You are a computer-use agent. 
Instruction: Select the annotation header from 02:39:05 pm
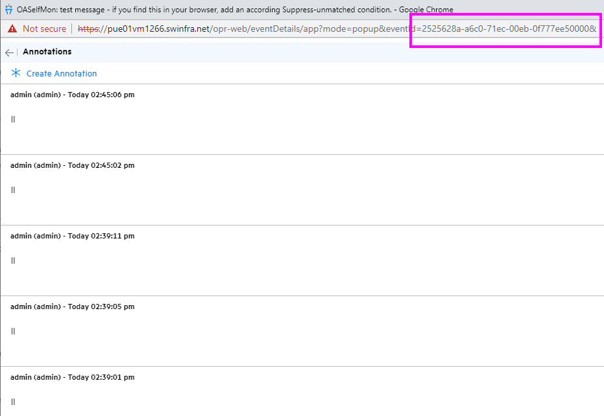click(73, 306)
